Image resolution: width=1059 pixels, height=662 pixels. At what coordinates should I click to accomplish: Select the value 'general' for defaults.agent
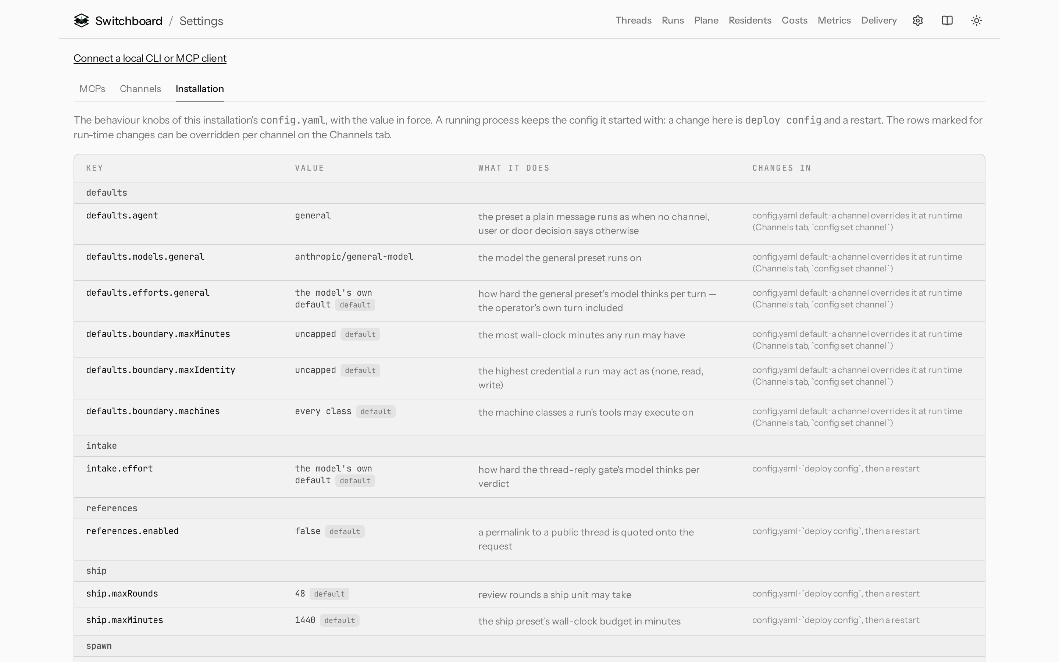tap(313, 216)
